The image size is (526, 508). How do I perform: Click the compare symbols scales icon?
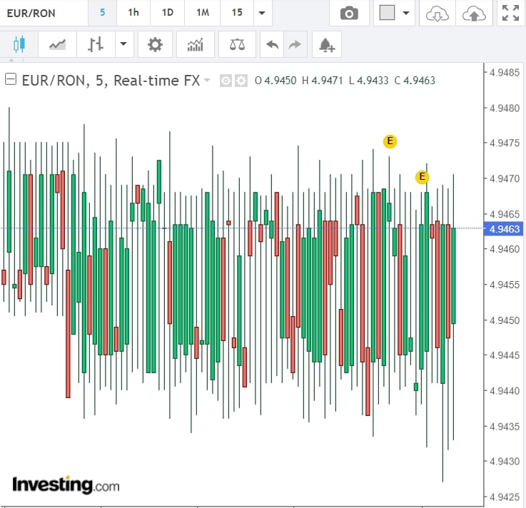(237, 45)
